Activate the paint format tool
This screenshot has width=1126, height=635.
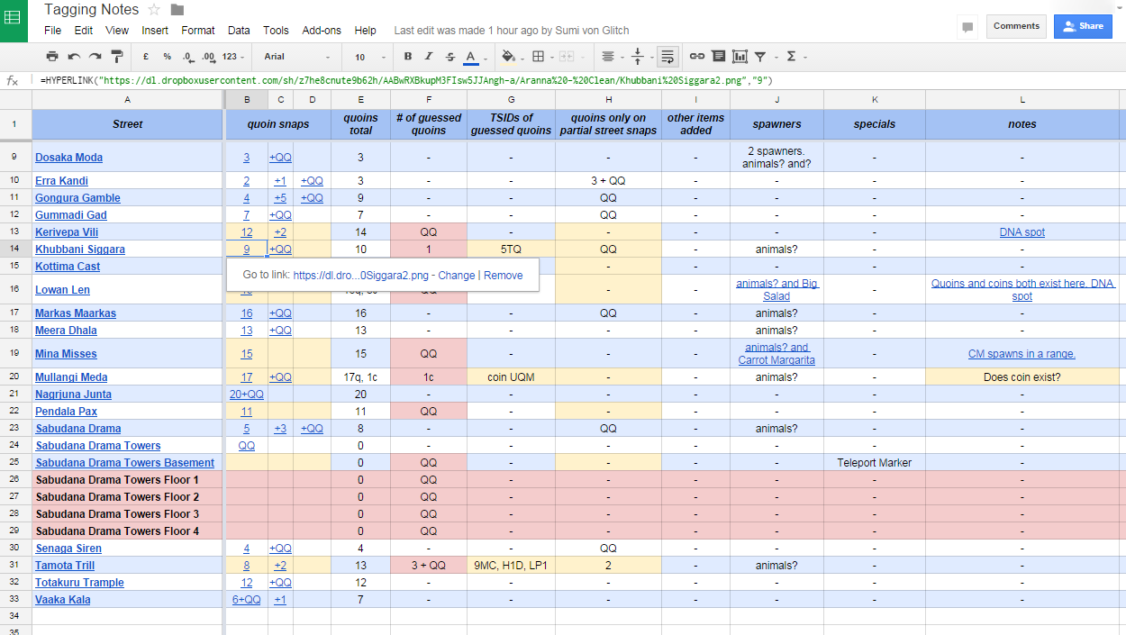click(116, 57)
